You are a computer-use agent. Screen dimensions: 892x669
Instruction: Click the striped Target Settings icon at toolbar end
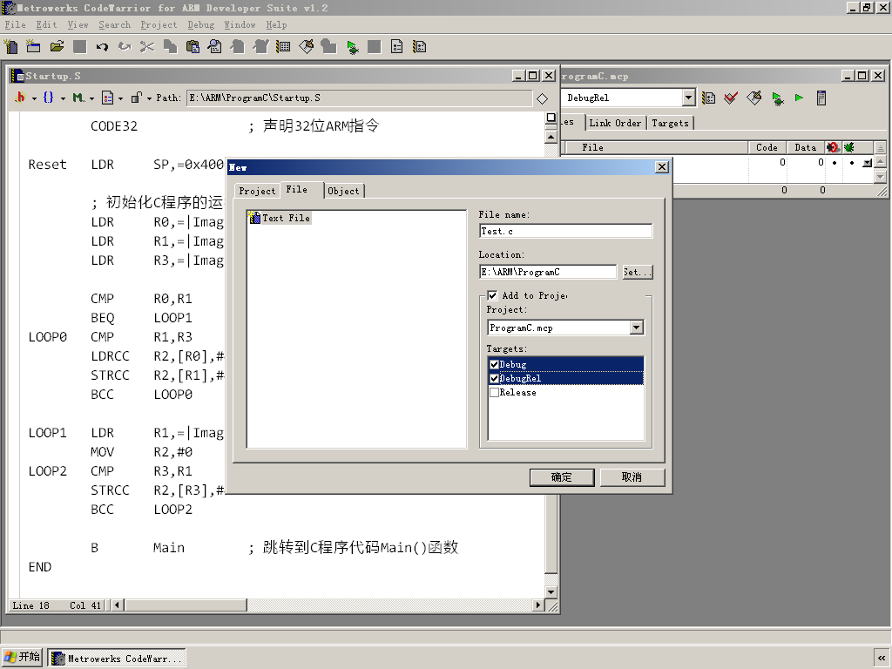coord(420,47)
